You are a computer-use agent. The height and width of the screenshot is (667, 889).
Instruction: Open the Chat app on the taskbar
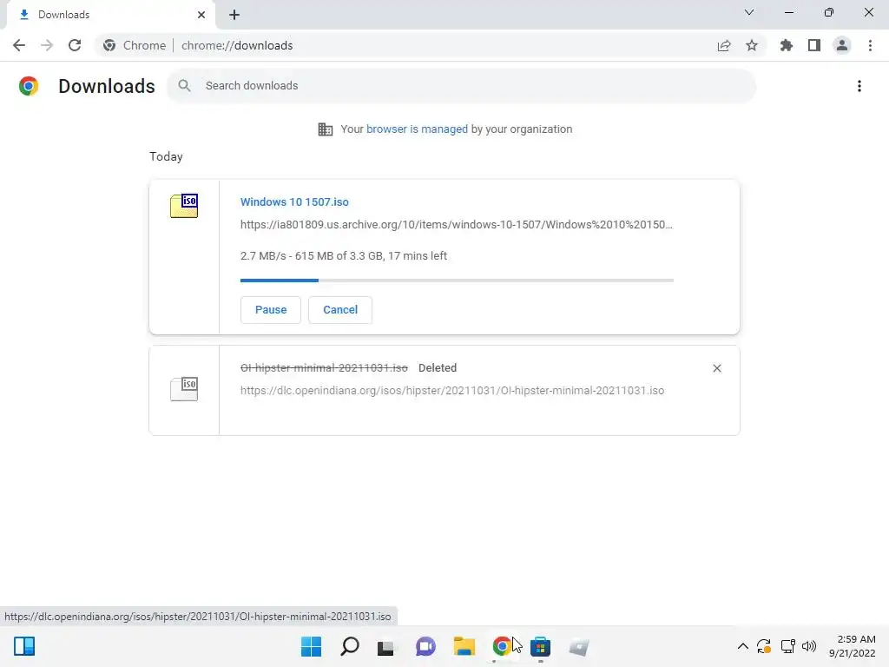(425, 646)
